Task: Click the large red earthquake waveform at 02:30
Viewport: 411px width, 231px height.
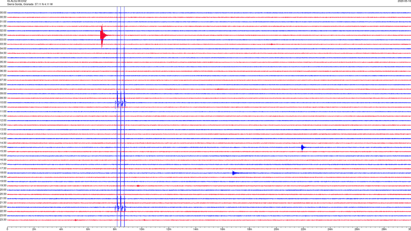Action: pyautogui.click(x=103, y=36)
